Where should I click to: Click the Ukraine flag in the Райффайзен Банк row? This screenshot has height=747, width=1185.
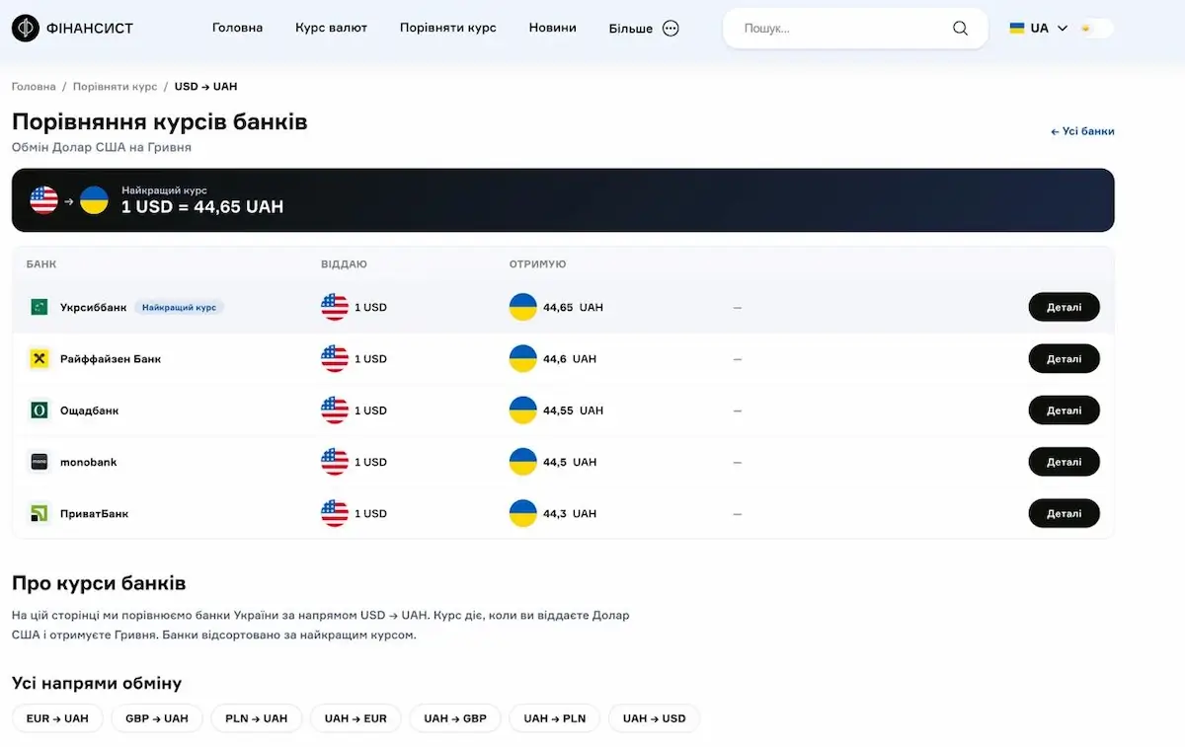523,359
